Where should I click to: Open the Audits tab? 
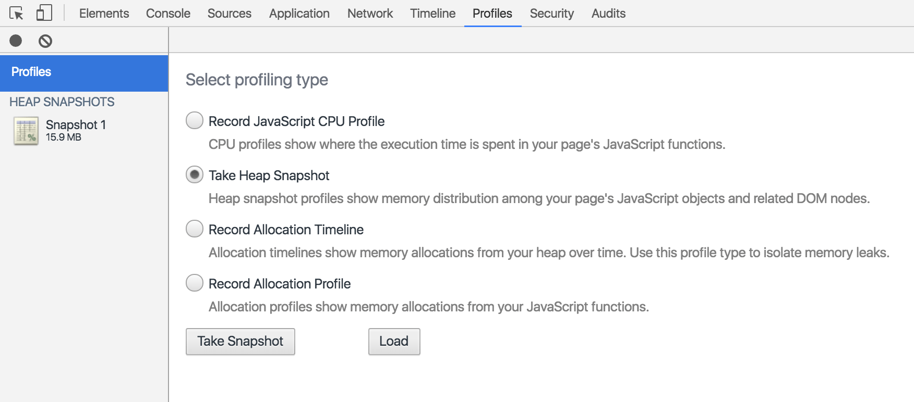tap(608, 14)
